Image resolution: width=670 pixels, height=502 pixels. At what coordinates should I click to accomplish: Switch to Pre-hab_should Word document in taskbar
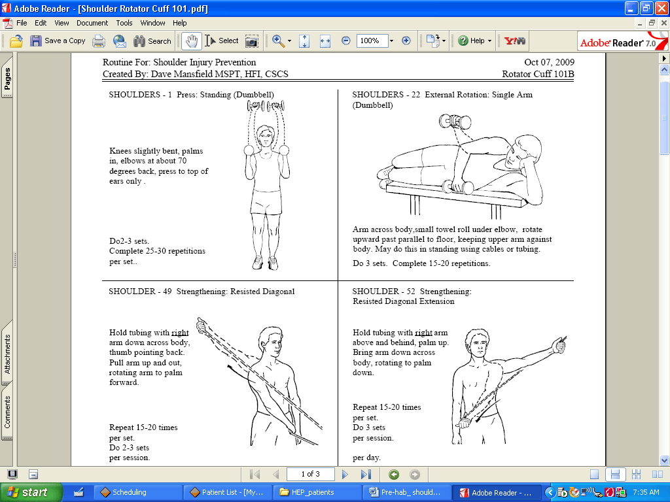pyautogui.click(x=406, y=492)
